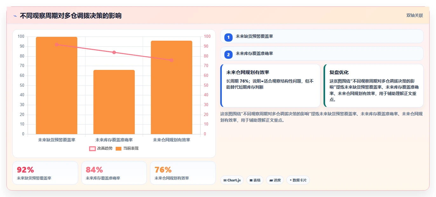
Task: Click the 复盘优化 card body text
Action: pyautogui.click(x=374, y=90)
